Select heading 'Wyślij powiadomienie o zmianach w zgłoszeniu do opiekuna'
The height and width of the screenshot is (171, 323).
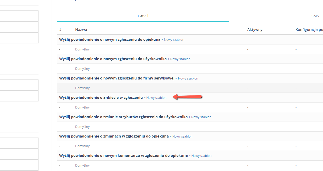point(114,136)
